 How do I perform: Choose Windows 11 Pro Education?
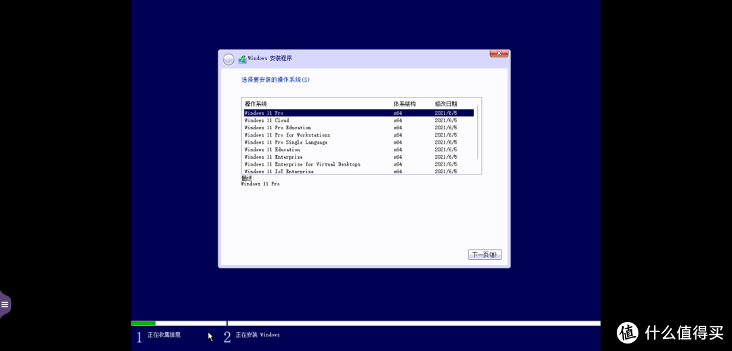click(359, 128)
